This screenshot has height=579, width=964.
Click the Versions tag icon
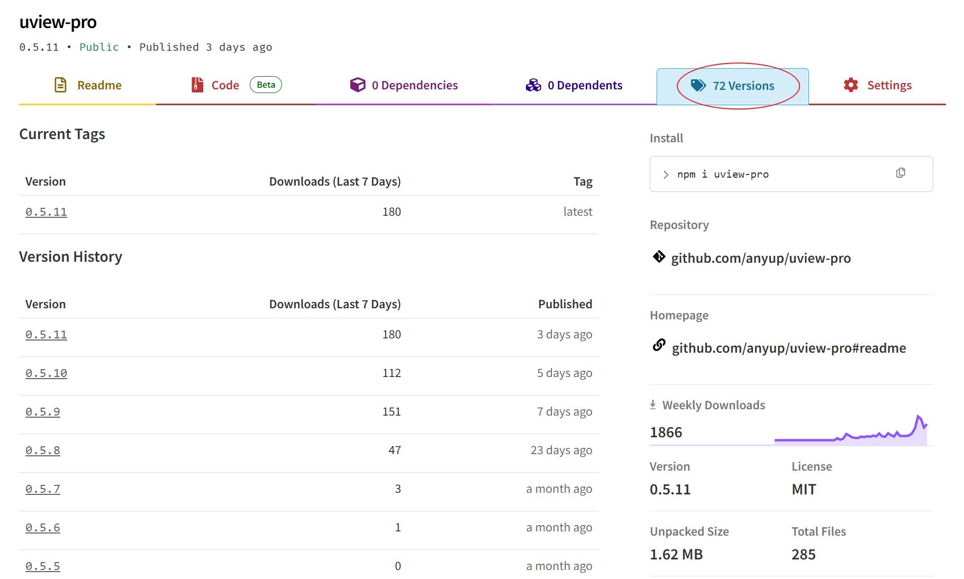pyautogui.click(x=698, y=86)
